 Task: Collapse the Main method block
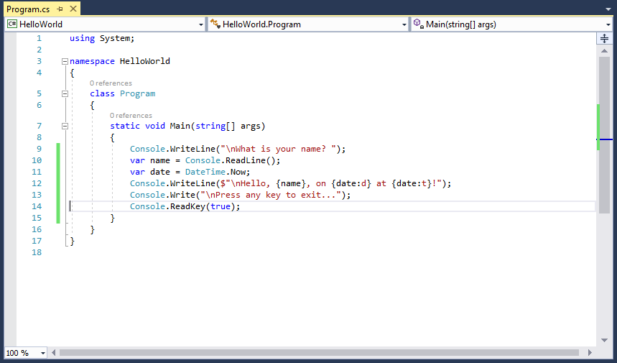point(65,127)
